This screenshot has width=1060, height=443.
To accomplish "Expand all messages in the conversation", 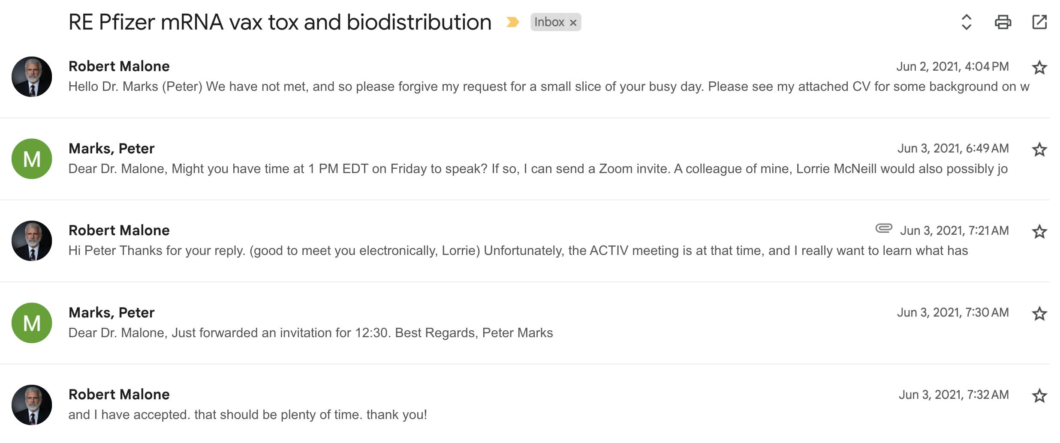I will click(966, 22).
